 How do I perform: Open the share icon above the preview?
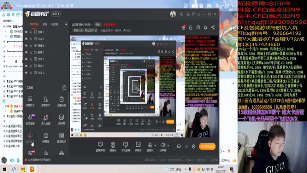(x=213, y=27)
